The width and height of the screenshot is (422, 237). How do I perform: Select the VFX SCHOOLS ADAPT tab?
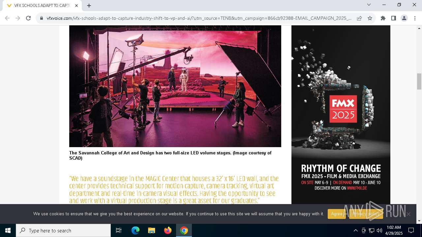42,6
